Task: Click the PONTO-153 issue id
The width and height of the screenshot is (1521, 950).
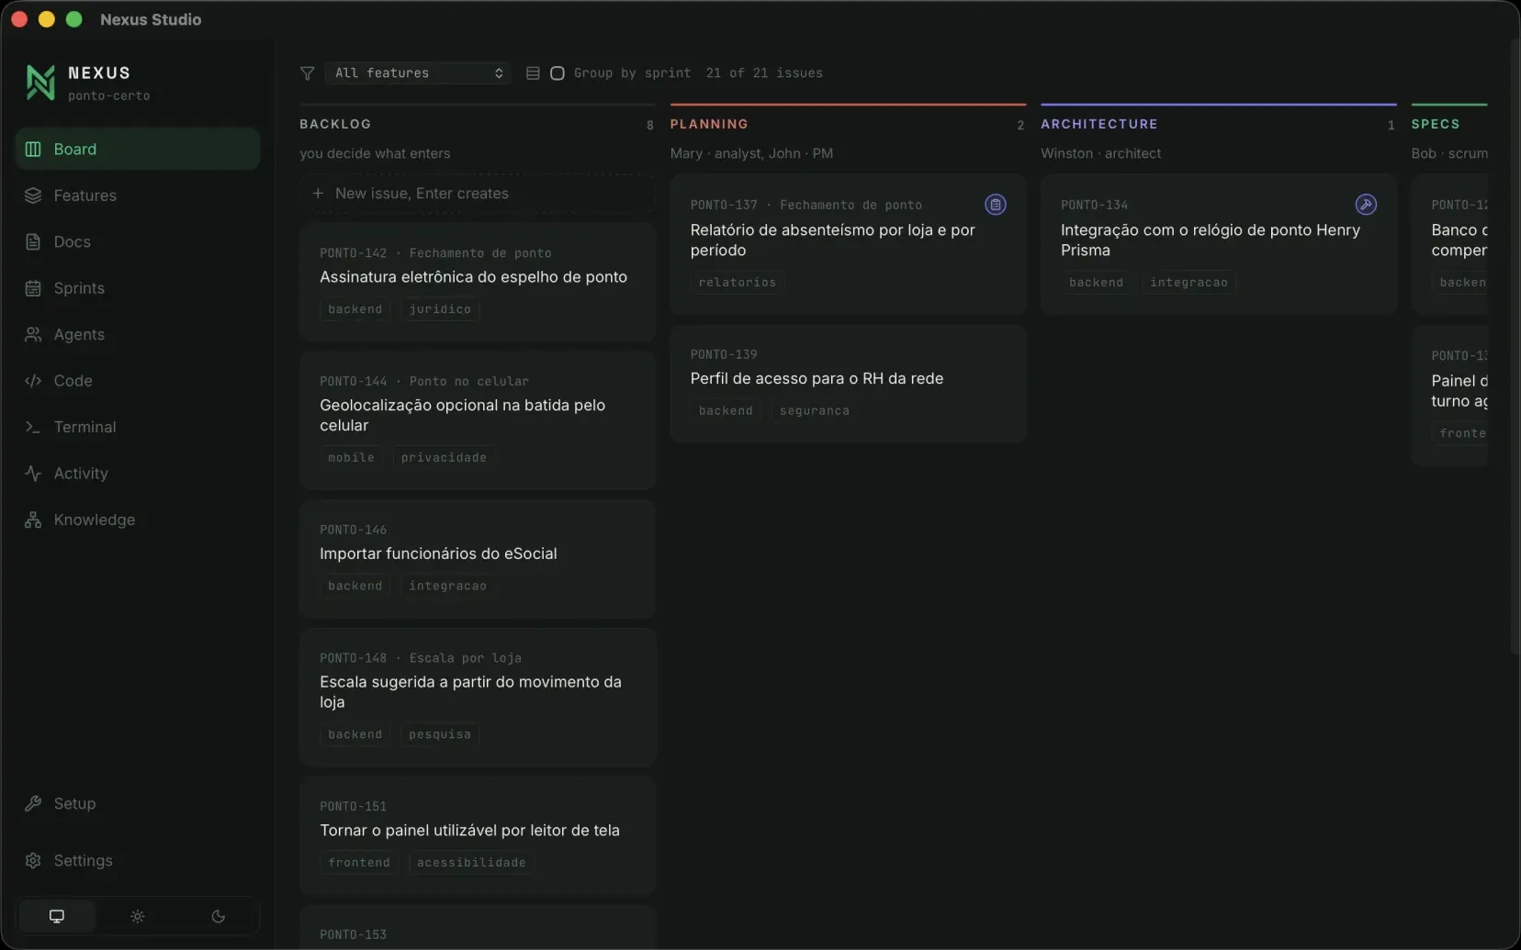Action: (x=354, y=934)
